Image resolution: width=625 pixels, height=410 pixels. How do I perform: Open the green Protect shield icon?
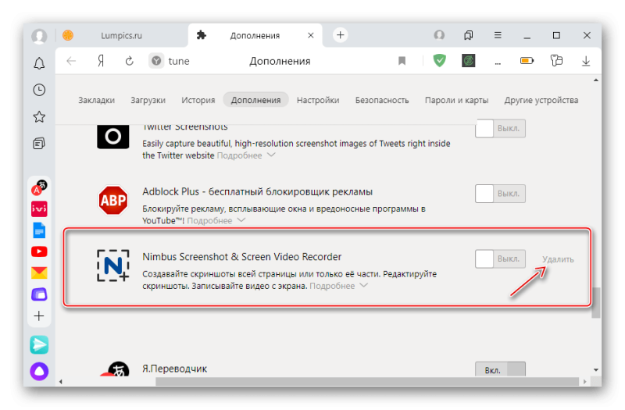439,61
